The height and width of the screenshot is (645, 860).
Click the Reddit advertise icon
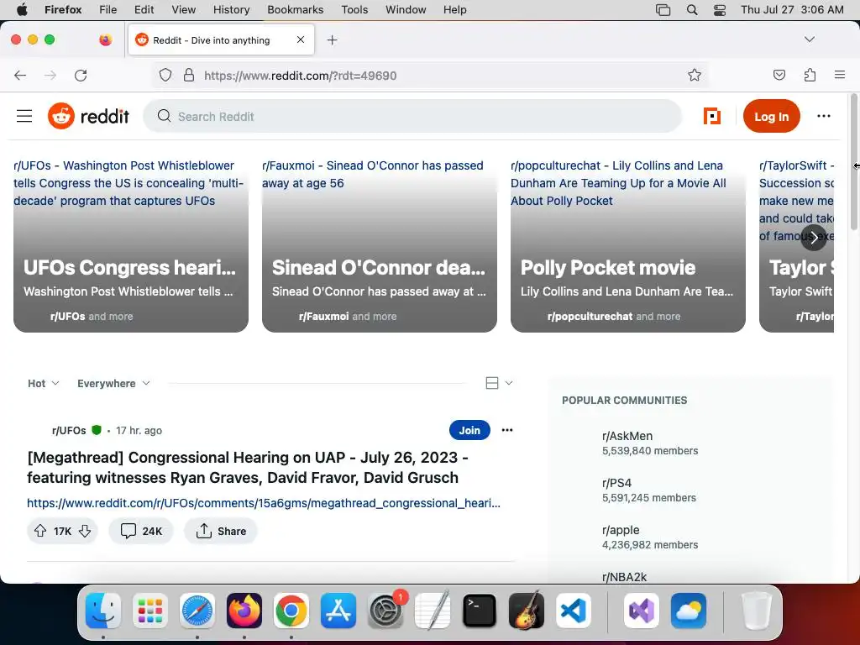pyautogui.click(x=712, y=116)
